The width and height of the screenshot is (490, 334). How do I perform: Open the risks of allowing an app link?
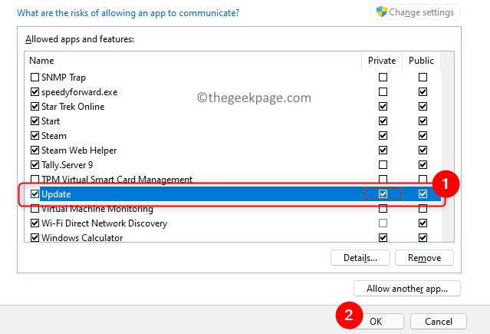click(x=123, y=13)
